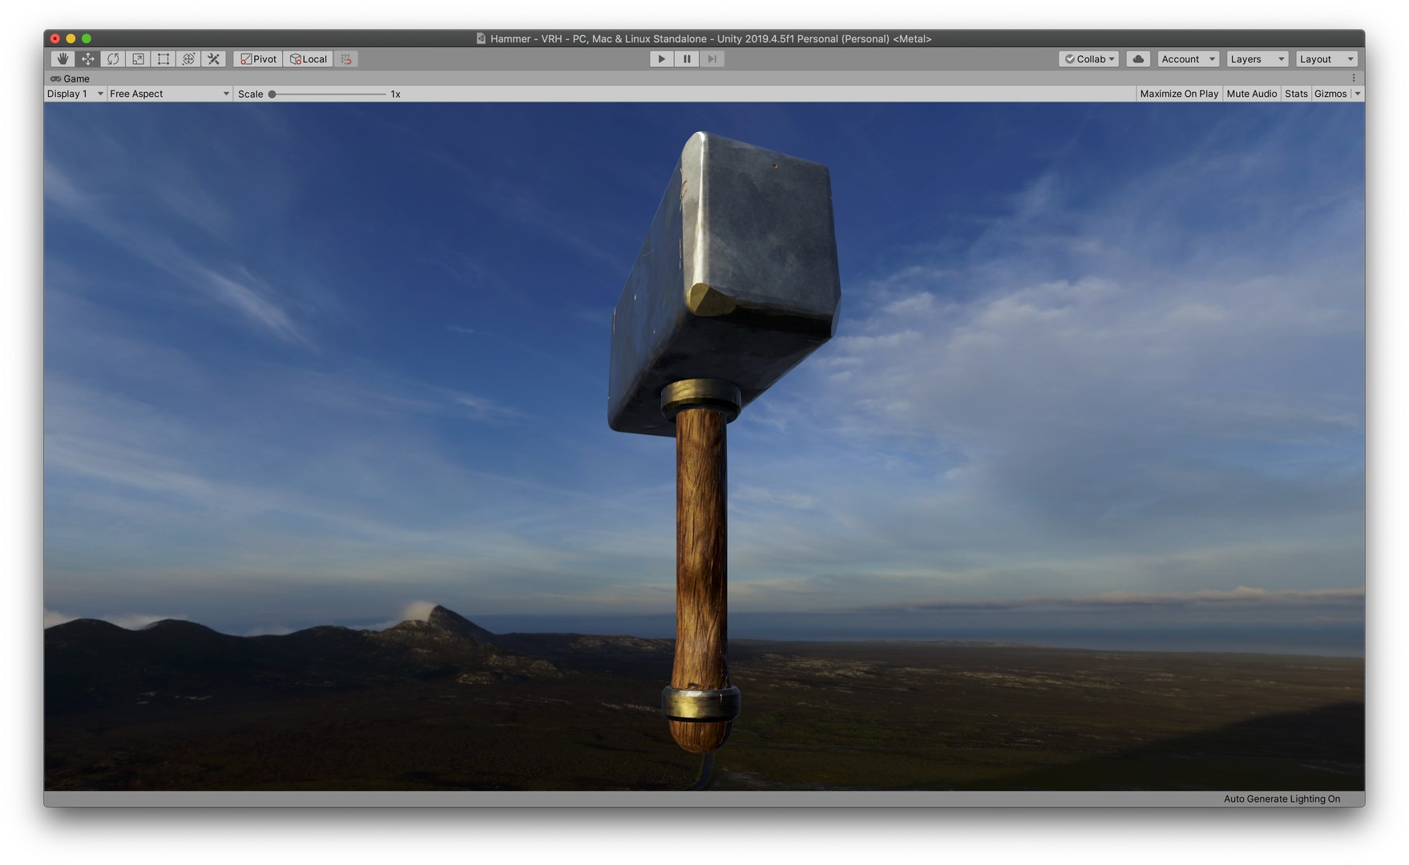Screen dimensions: 1409x865
Task: Toggle Mute Audio
Action: point(1251,94)
